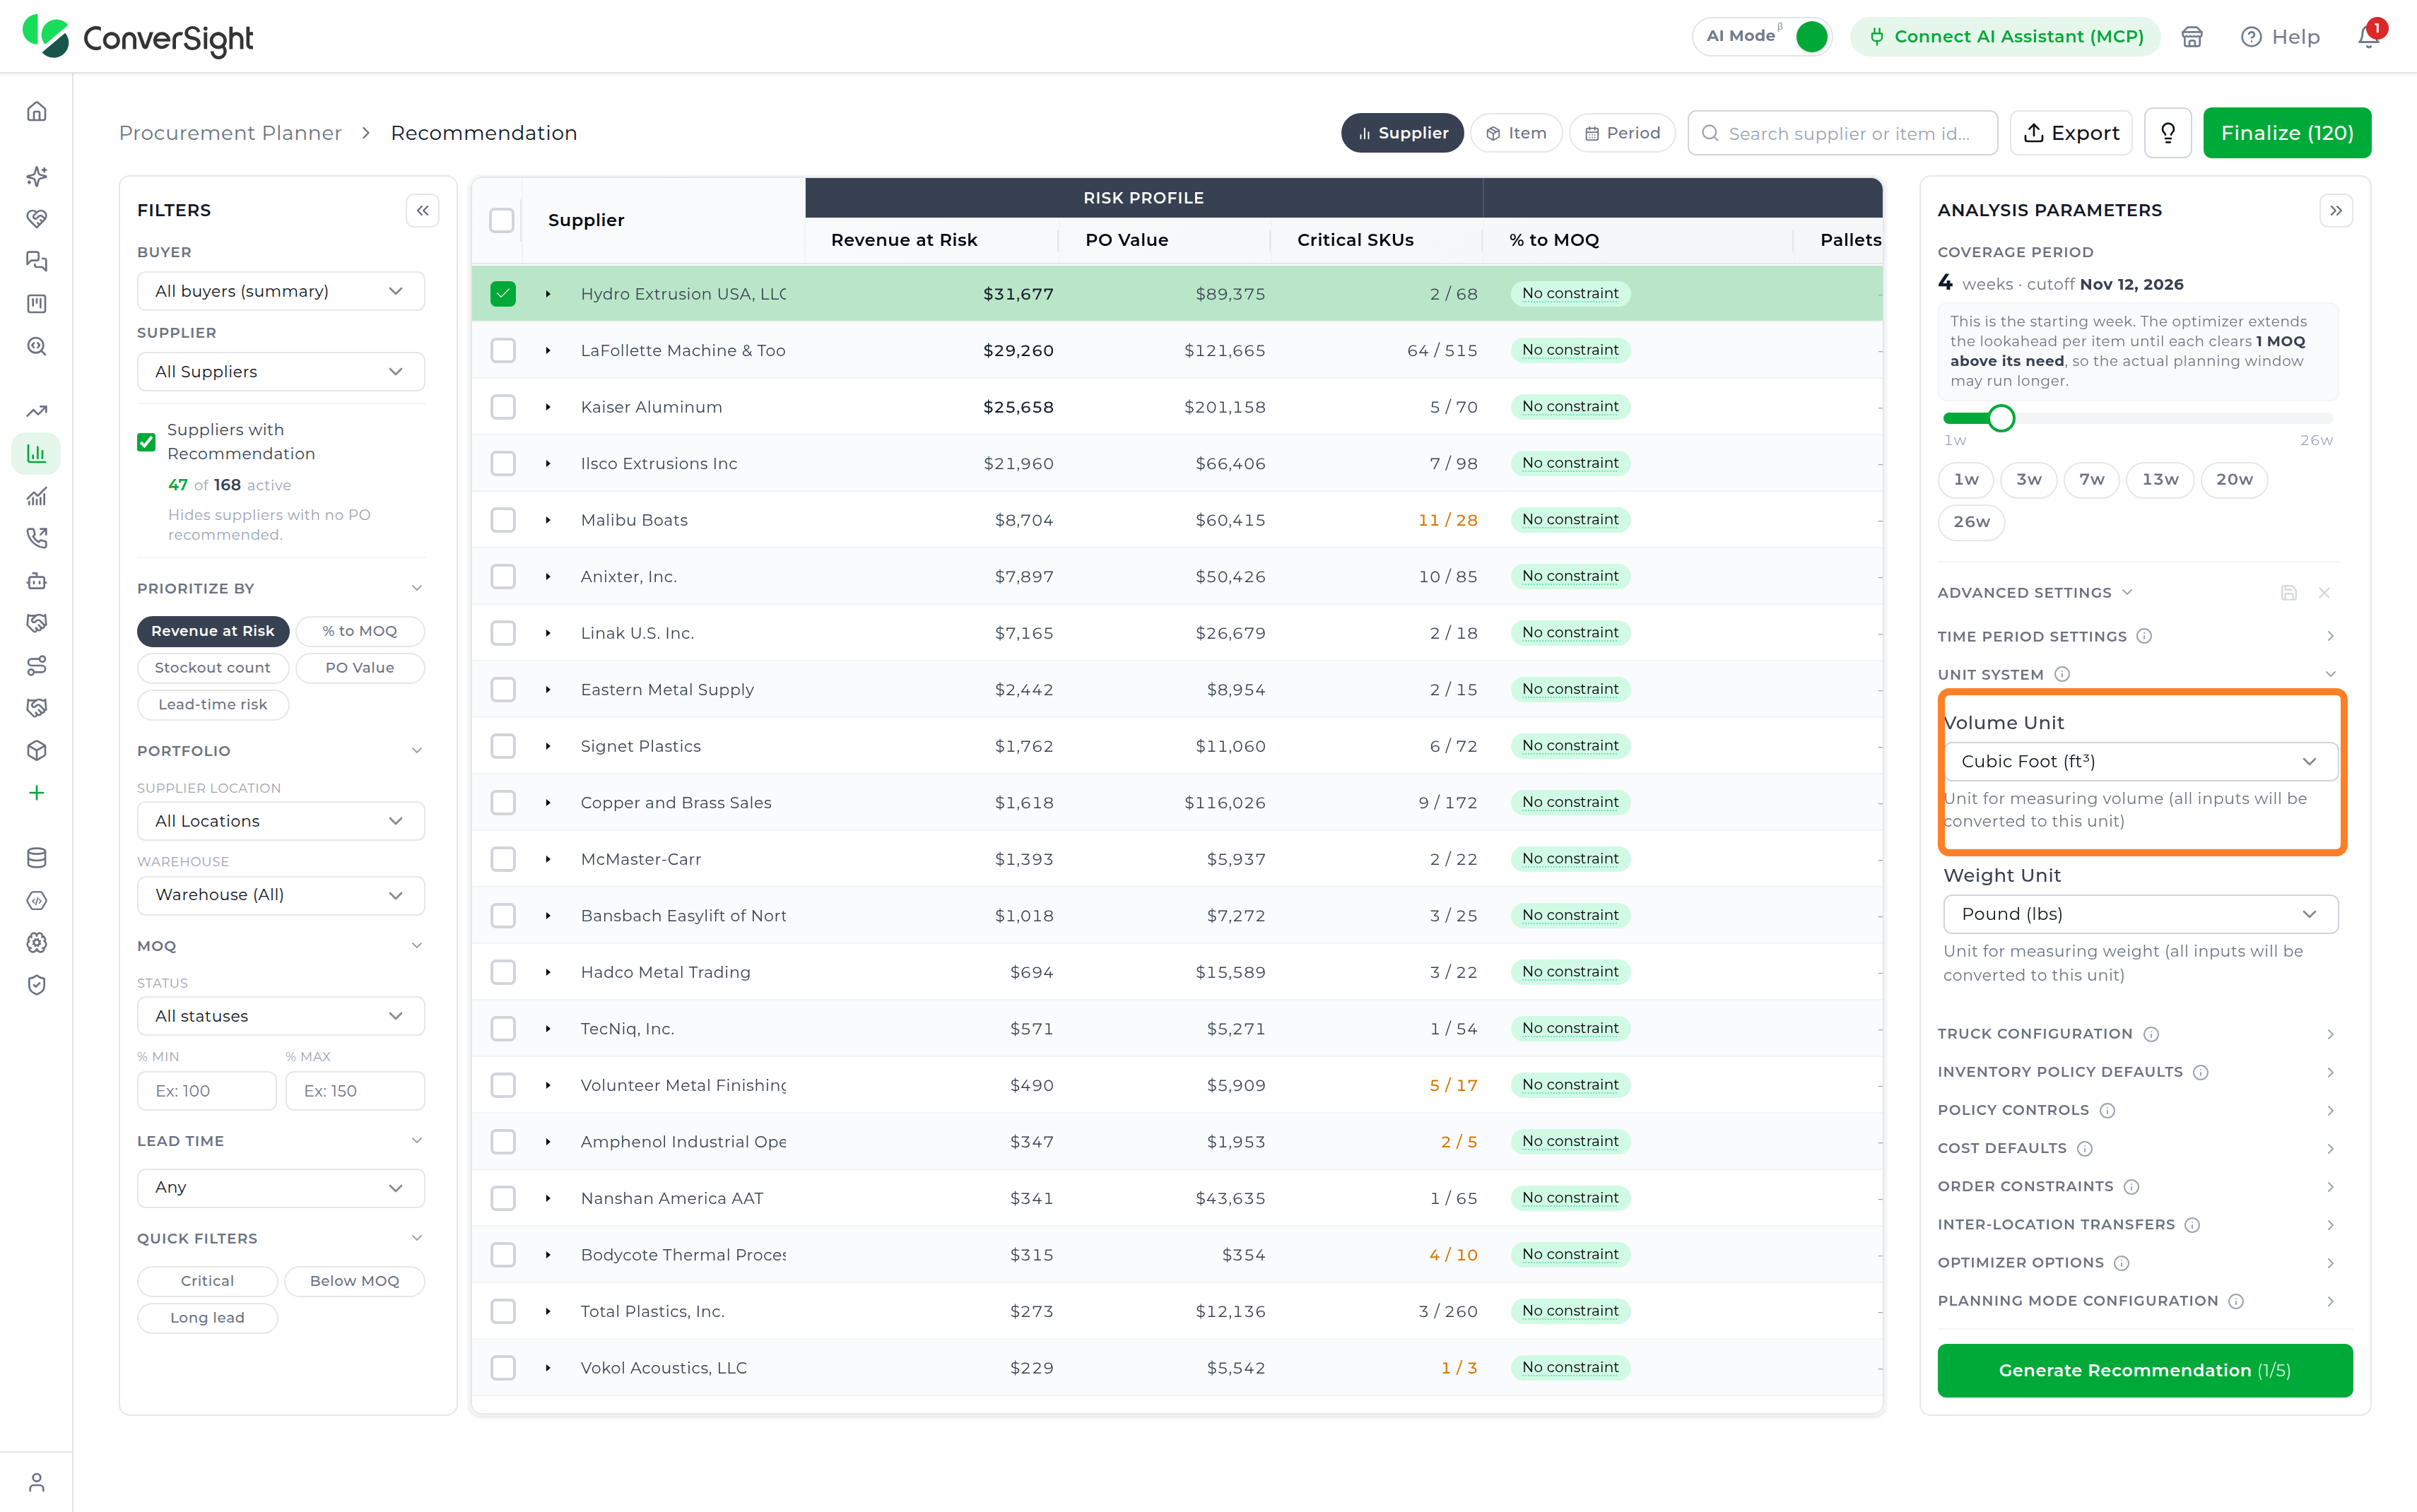Open the bar chart sidebar icon
This screenshot has width=2417, height=1512.
tap(37, 453)
